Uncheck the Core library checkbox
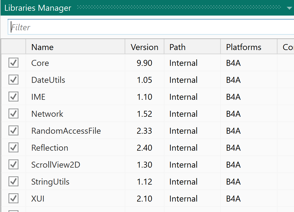Screen dimensions: 294x212 pos(13,63)
